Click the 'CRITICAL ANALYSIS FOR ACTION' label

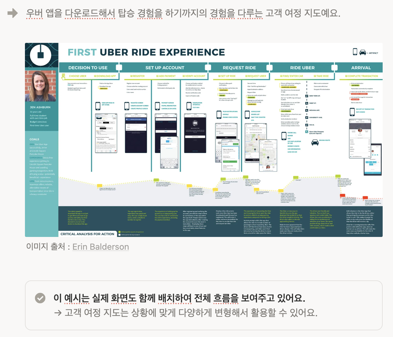(x=87, y=234)
